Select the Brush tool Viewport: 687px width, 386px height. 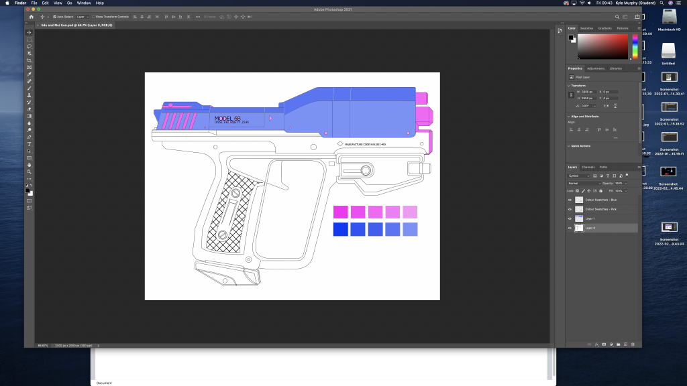point(30,88)
